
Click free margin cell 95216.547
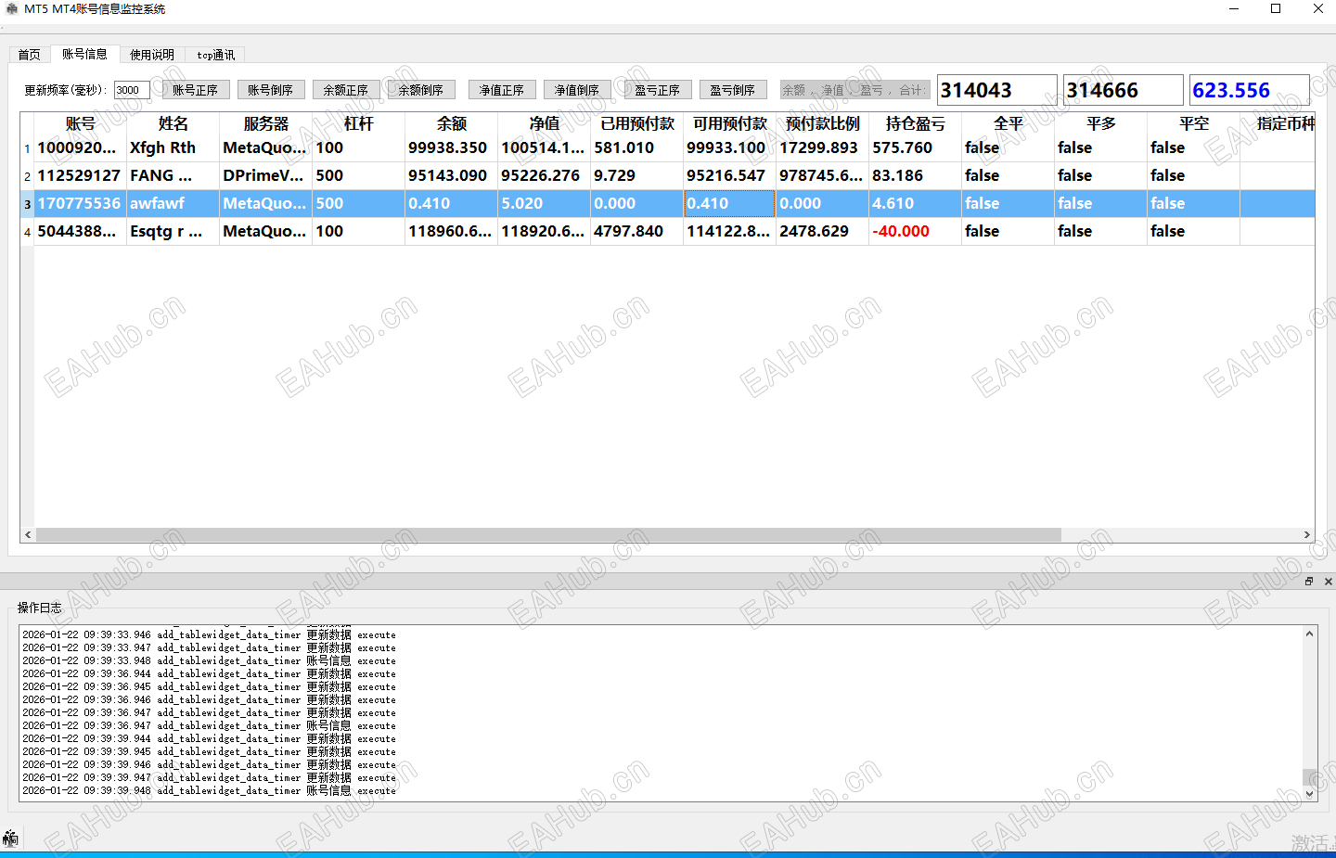tap(730, 176)
